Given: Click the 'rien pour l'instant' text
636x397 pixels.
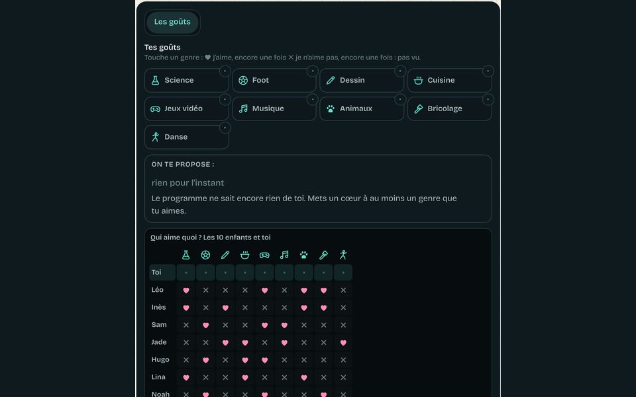Looking at the screenshot, I should (187, 183).
